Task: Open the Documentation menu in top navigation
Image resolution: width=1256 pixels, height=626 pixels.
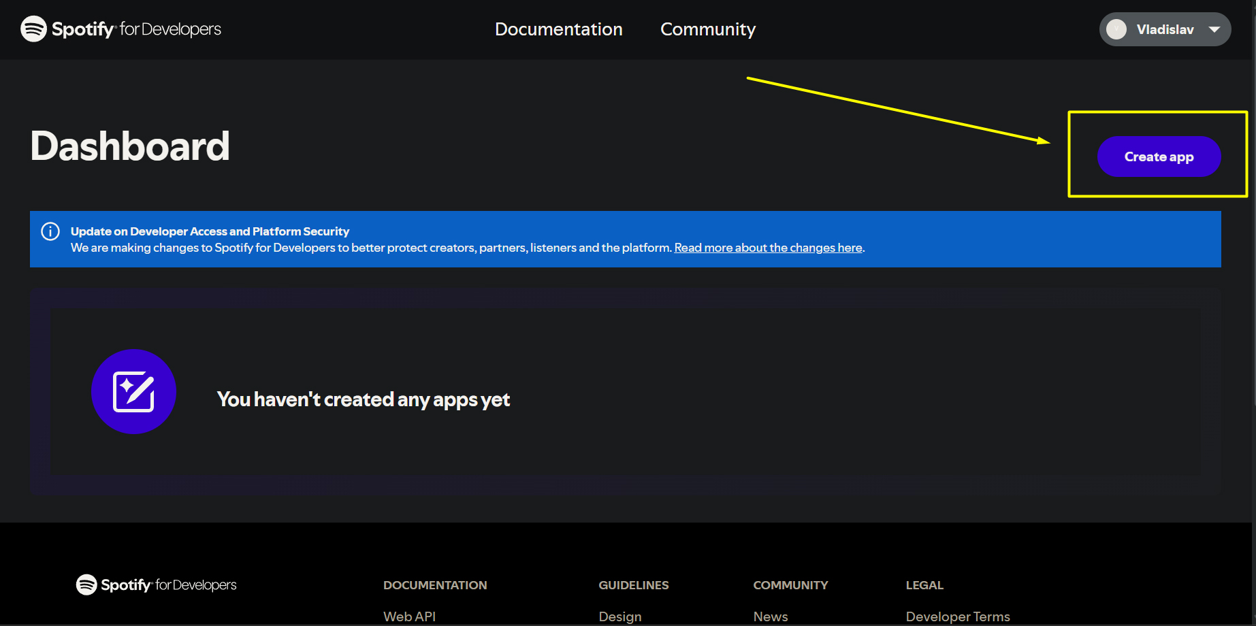Action: pos(558,29)
